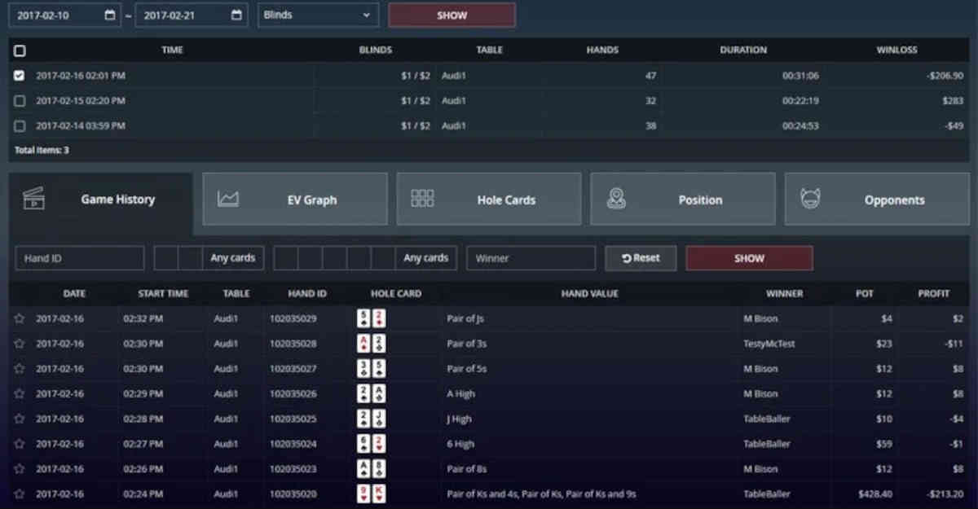
Task: Click the SHOW button next to Reset
Action: tap(749, 258)
